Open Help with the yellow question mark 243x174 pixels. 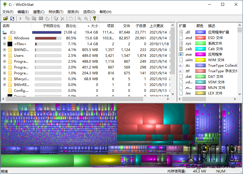[x=95, y=18]
